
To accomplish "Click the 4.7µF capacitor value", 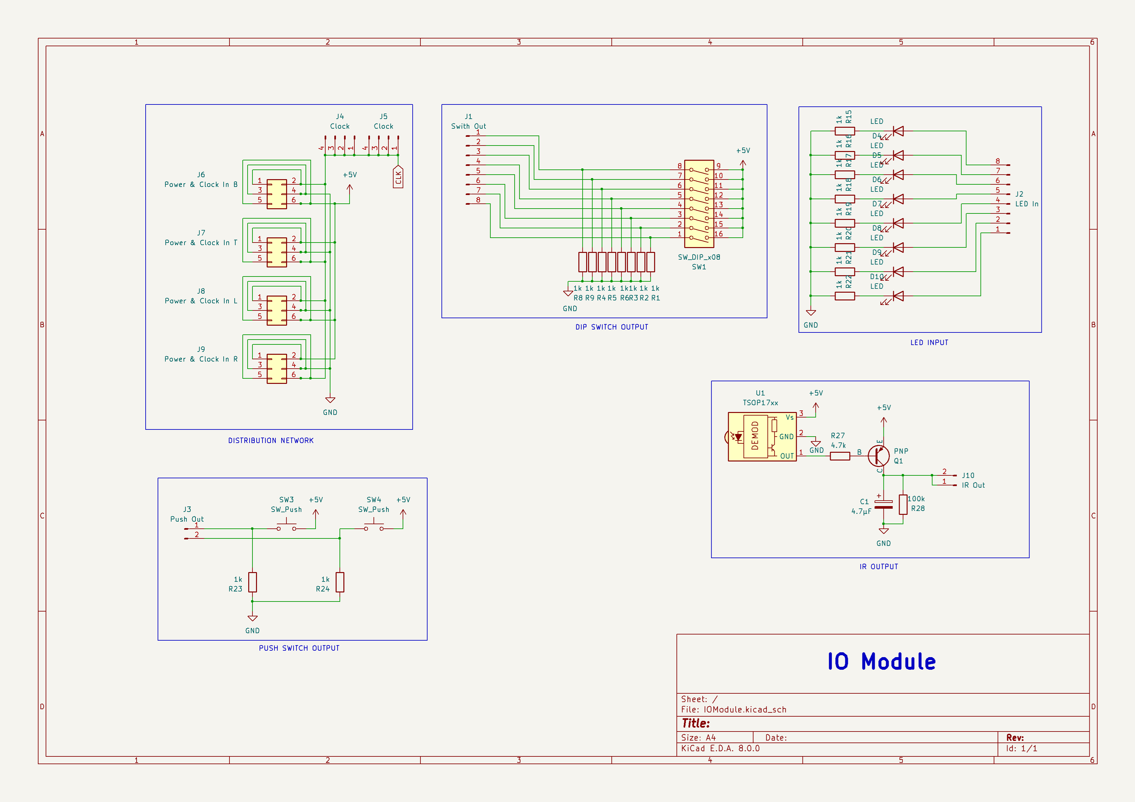I will 861,512.
